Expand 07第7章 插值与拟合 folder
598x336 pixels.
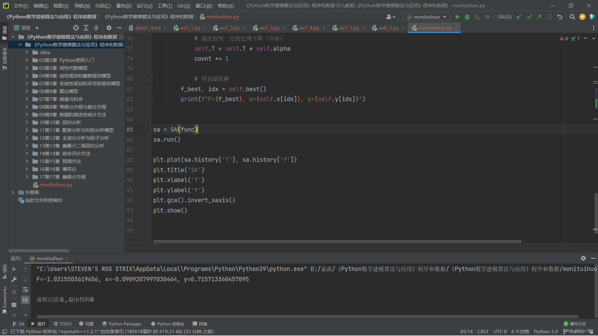coord(27,99)
